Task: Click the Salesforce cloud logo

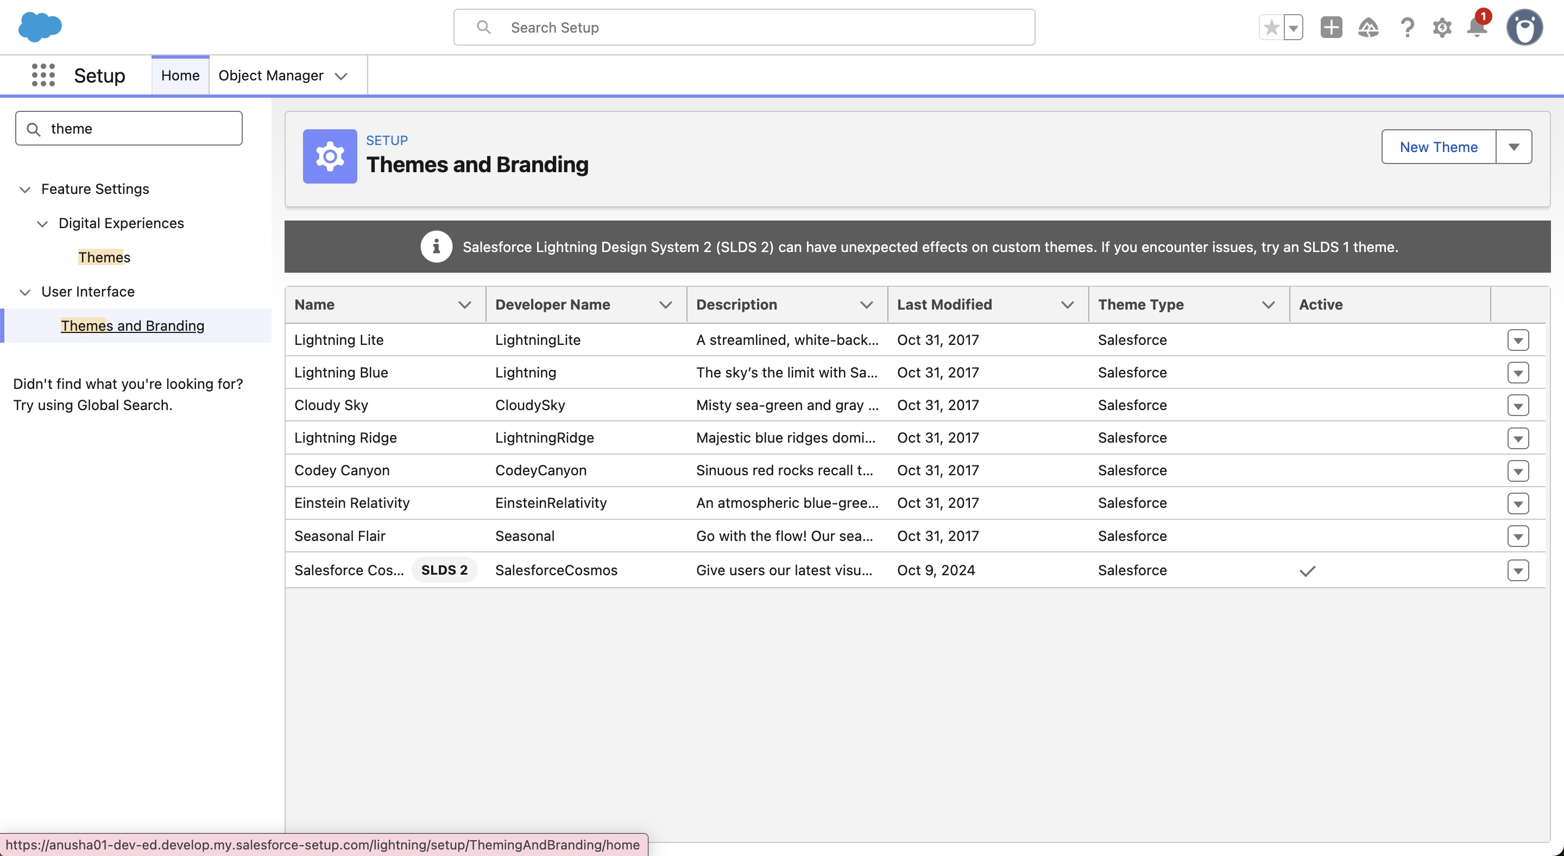Action: [x=40, y=27]
